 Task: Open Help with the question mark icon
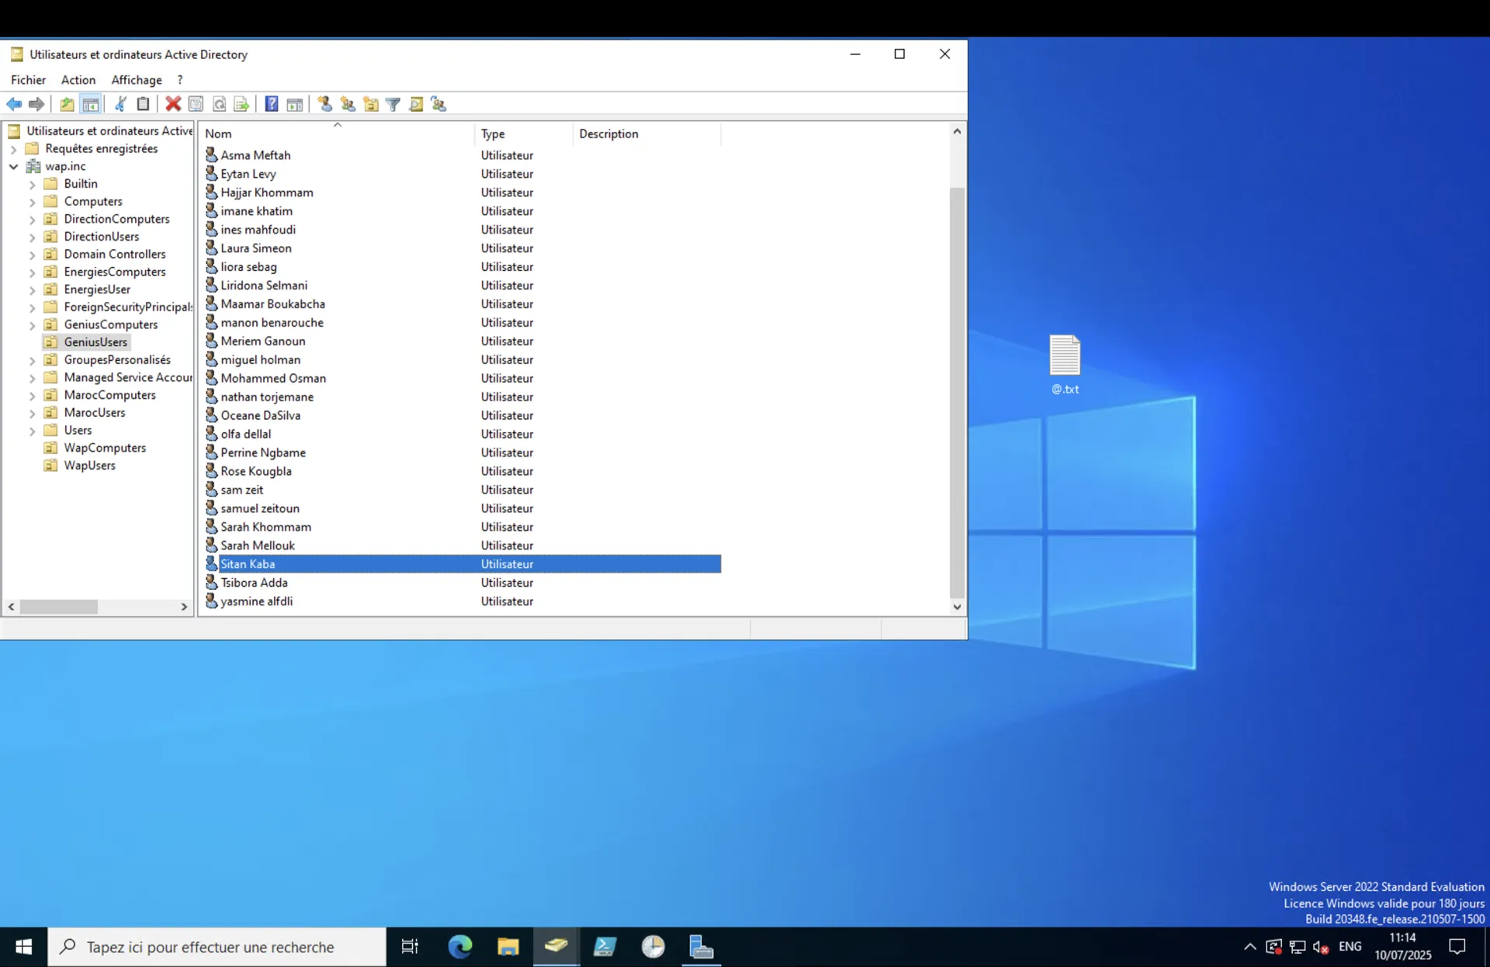tap(272, 104)
